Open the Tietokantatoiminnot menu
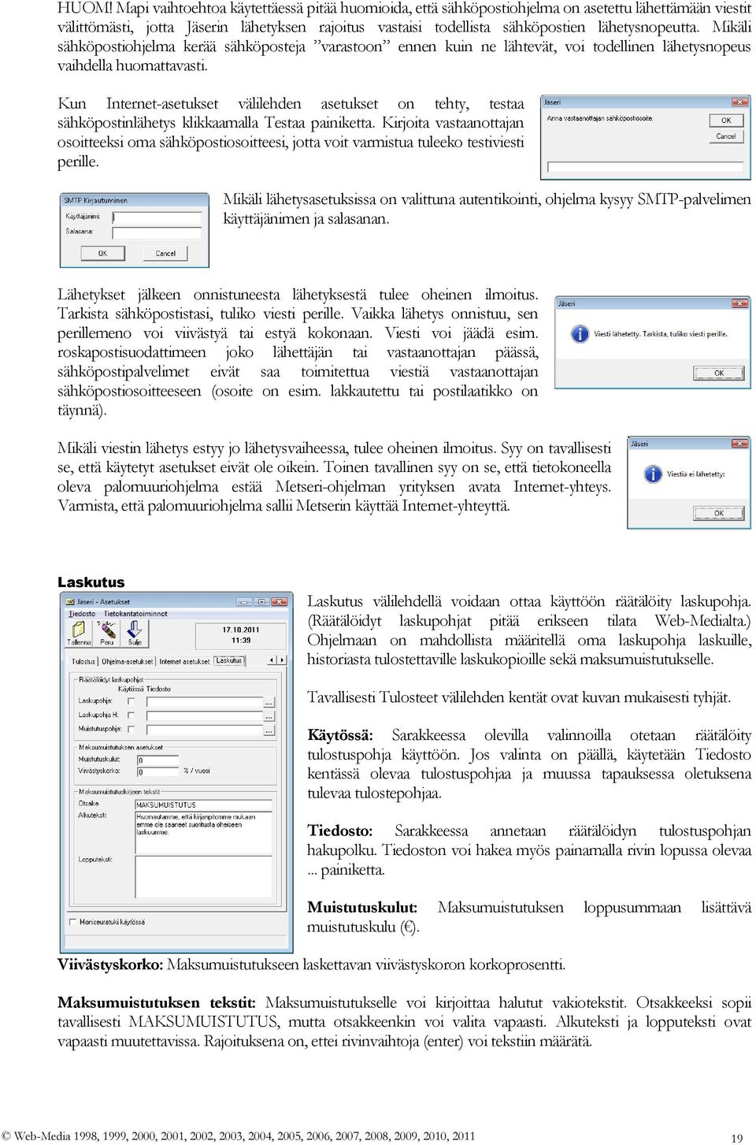Image resolution: width=756 pixels, height=1145 pixels. click(135, 614)
